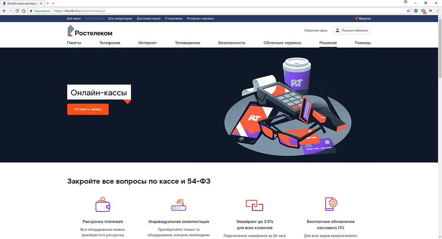Expand the tab list dropdown arrow
This screenshot has width=442, height=239.
(x=53, y=3)
